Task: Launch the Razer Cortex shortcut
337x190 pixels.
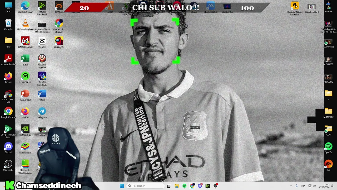Action: tap(25, 78)
